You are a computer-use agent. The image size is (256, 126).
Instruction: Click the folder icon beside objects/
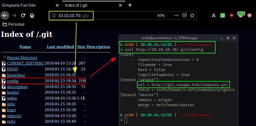click(x=4, y=116)
